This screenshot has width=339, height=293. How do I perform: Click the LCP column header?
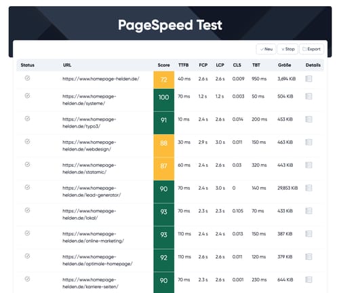coord(220,65)
